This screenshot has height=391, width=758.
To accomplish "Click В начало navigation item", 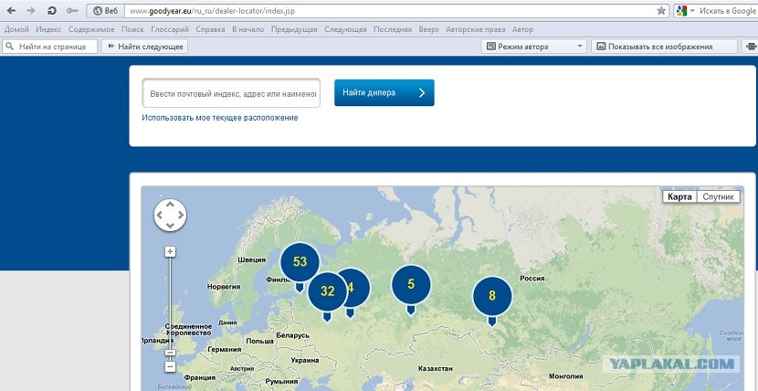I will pyautogui.click(x=248, y=29).
